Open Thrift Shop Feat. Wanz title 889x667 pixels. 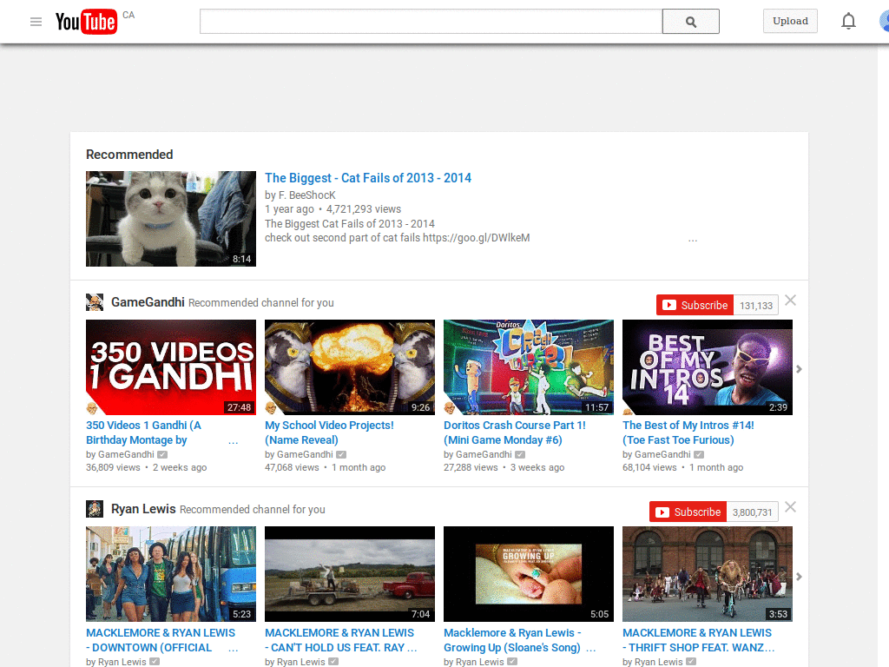point(699,640)
